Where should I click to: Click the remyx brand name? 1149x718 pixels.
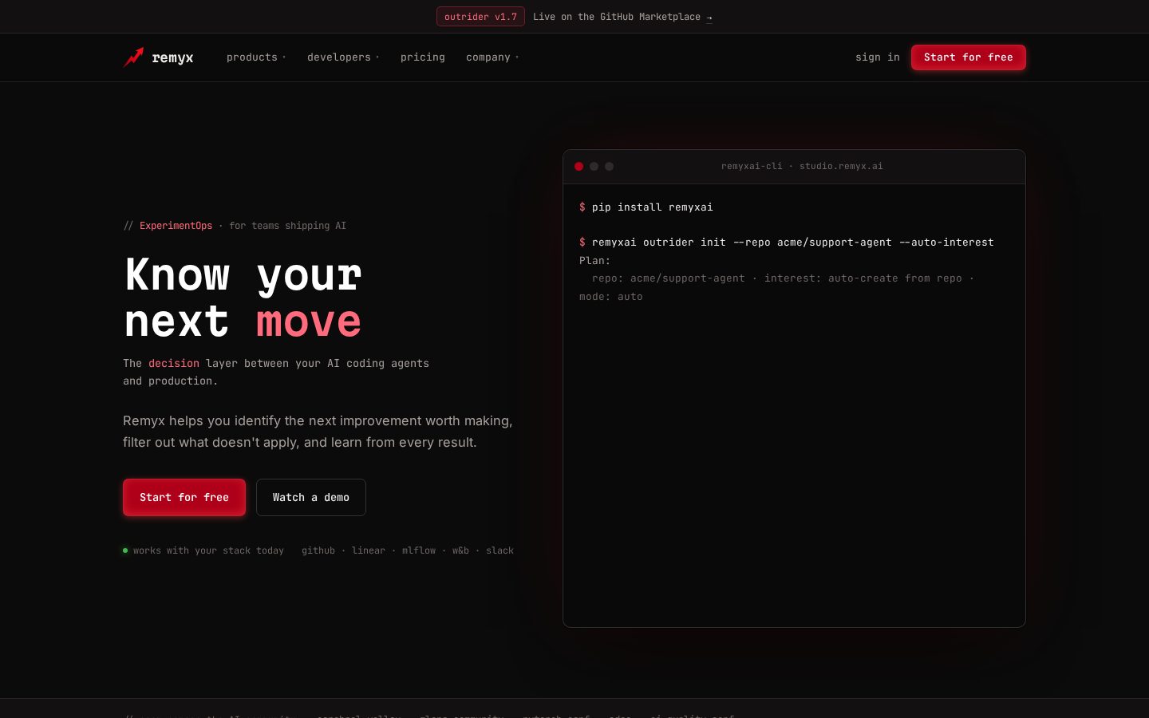(172, 57)
